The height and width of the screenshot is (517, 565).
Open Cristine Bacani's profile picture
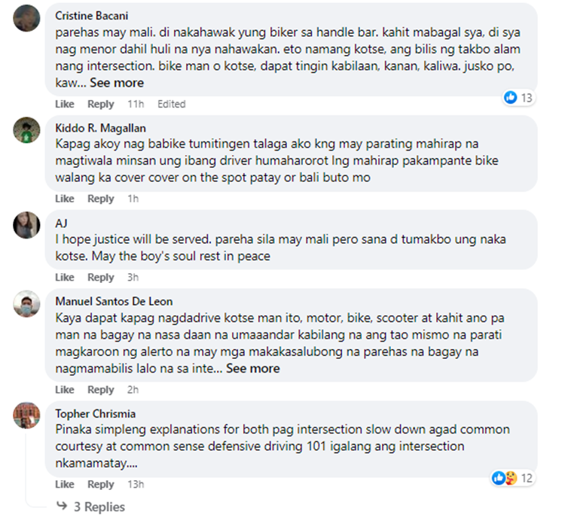pos(26,18)
